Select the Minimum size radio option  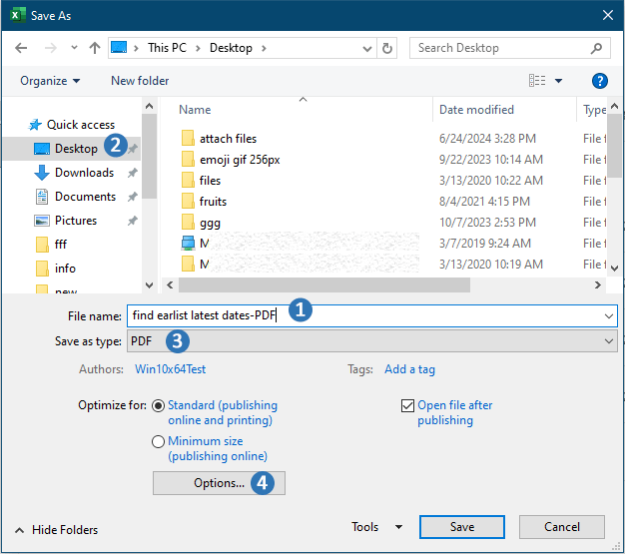tap(158, 441)
